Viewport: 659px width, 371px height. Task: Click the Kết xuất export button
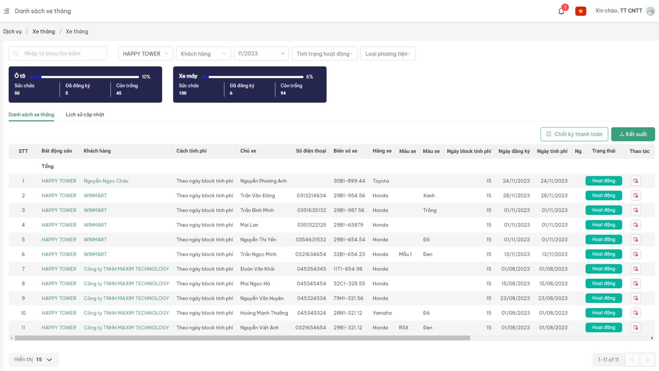tap(633, 134)
